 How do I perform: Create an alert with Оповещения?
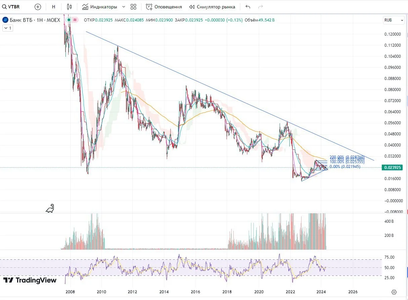(x=164, y=7)
